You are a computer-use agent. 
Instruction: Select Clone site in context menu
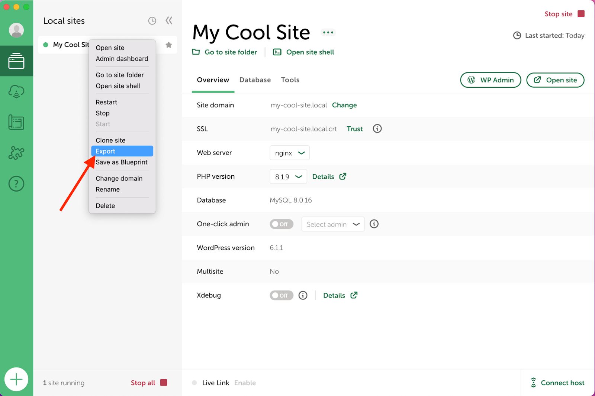[110, 140]
